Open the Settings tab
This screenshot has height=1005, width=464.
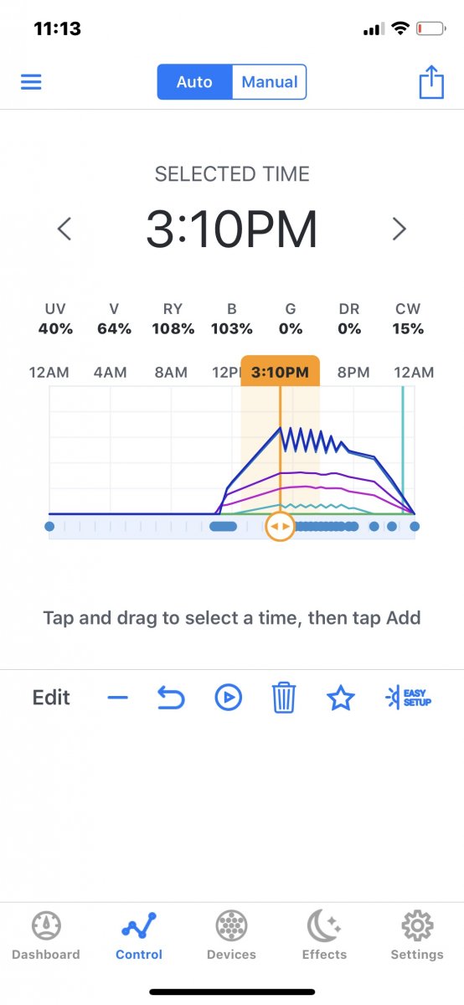(x=417, y=935)
